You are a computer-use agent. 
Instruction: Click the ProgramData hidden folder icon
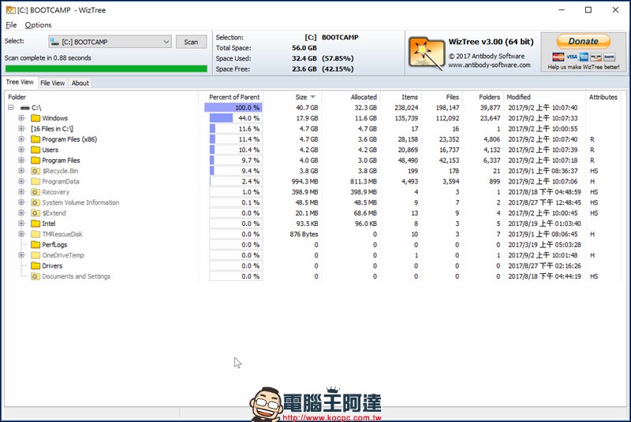[x=35, y=182]
